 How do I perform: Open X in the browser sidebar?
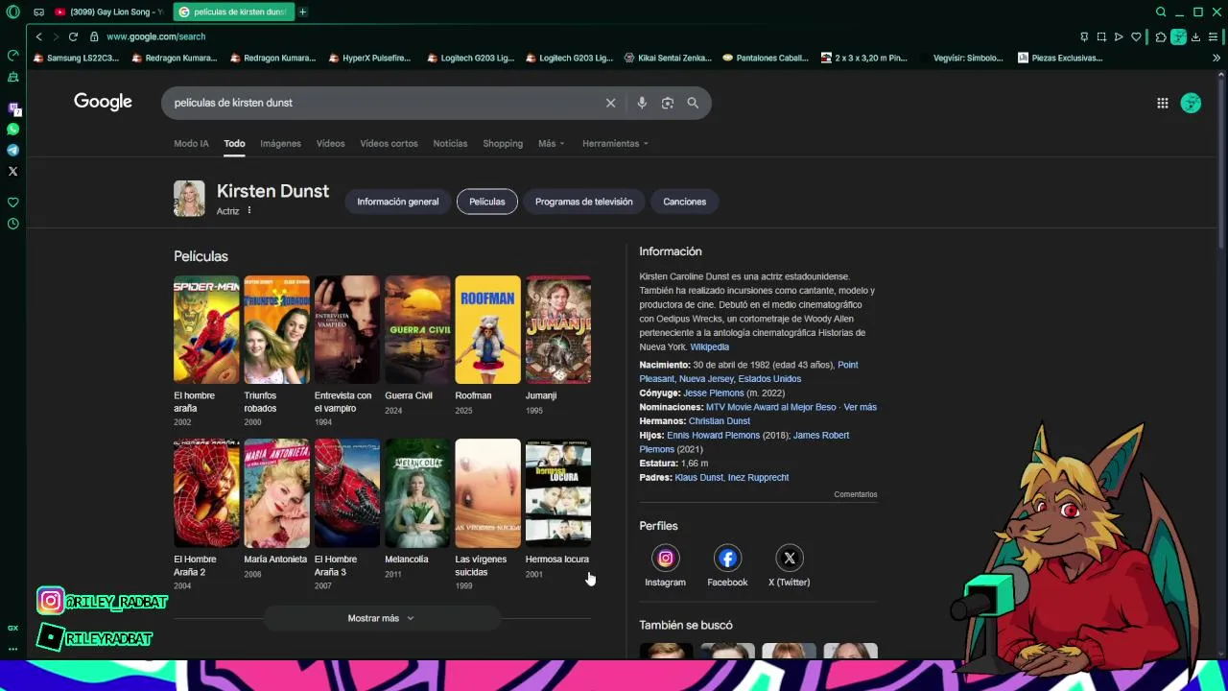pyautogui.click(x=12, y=171)
